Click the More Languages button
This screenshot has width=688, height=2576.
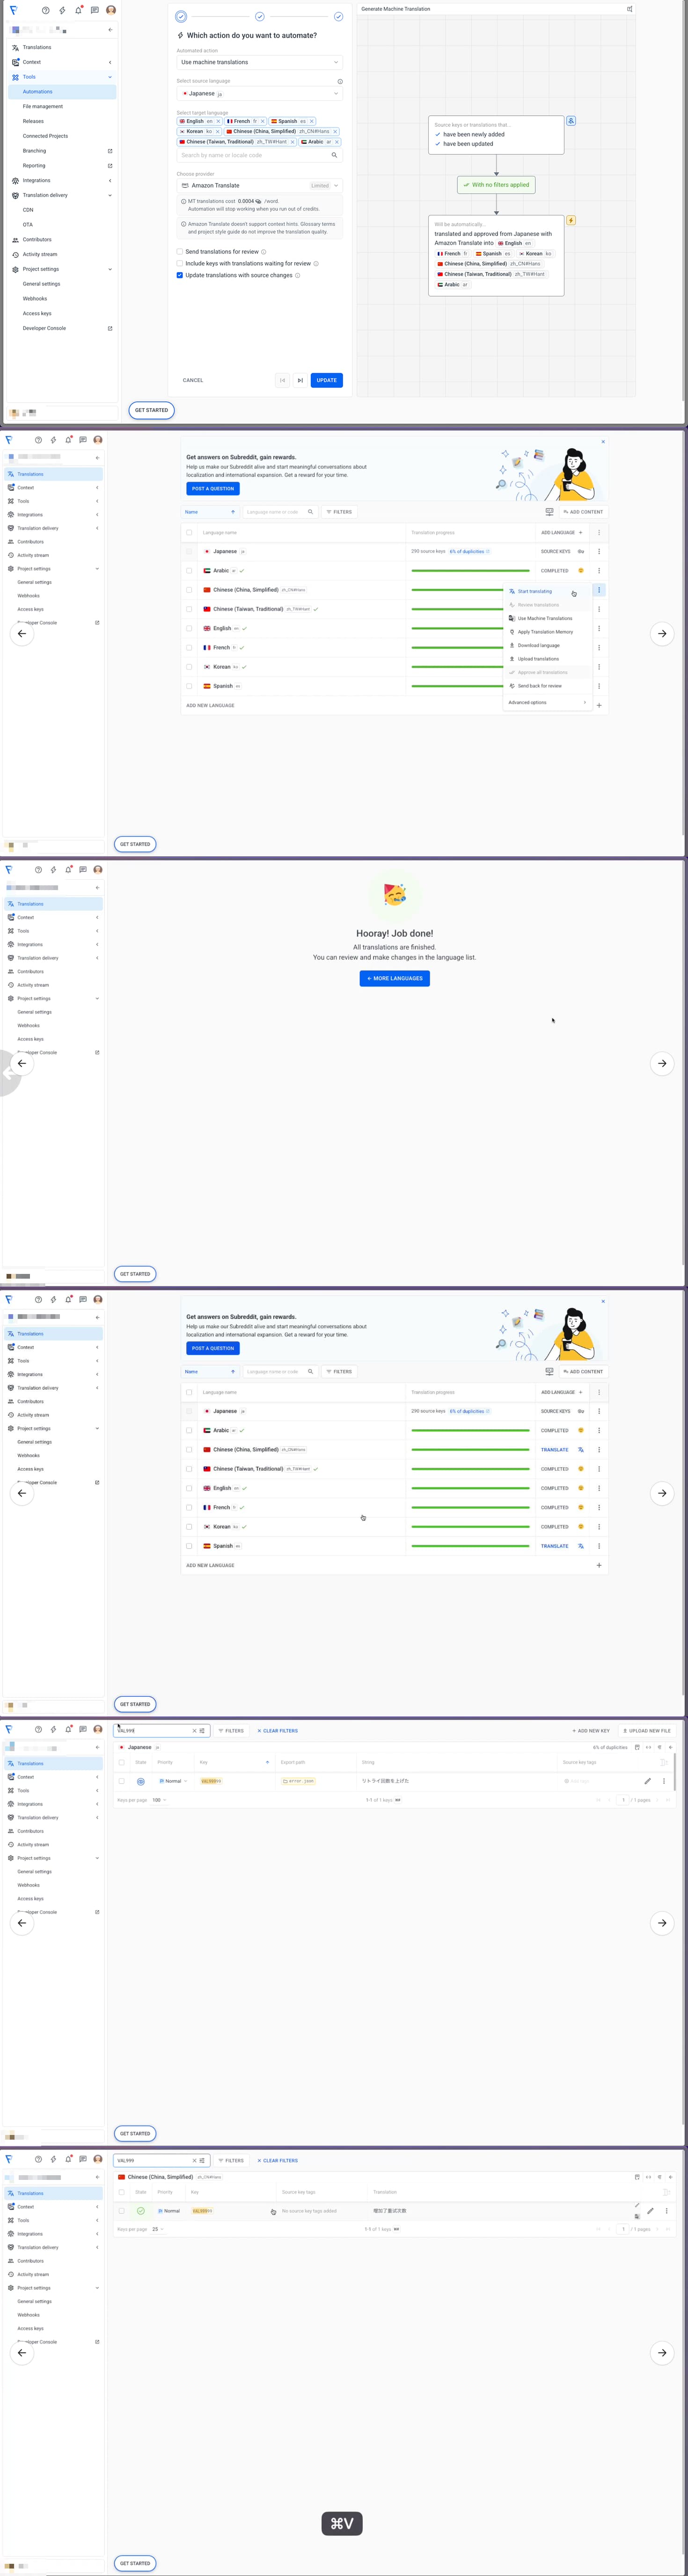pos(394,978)
